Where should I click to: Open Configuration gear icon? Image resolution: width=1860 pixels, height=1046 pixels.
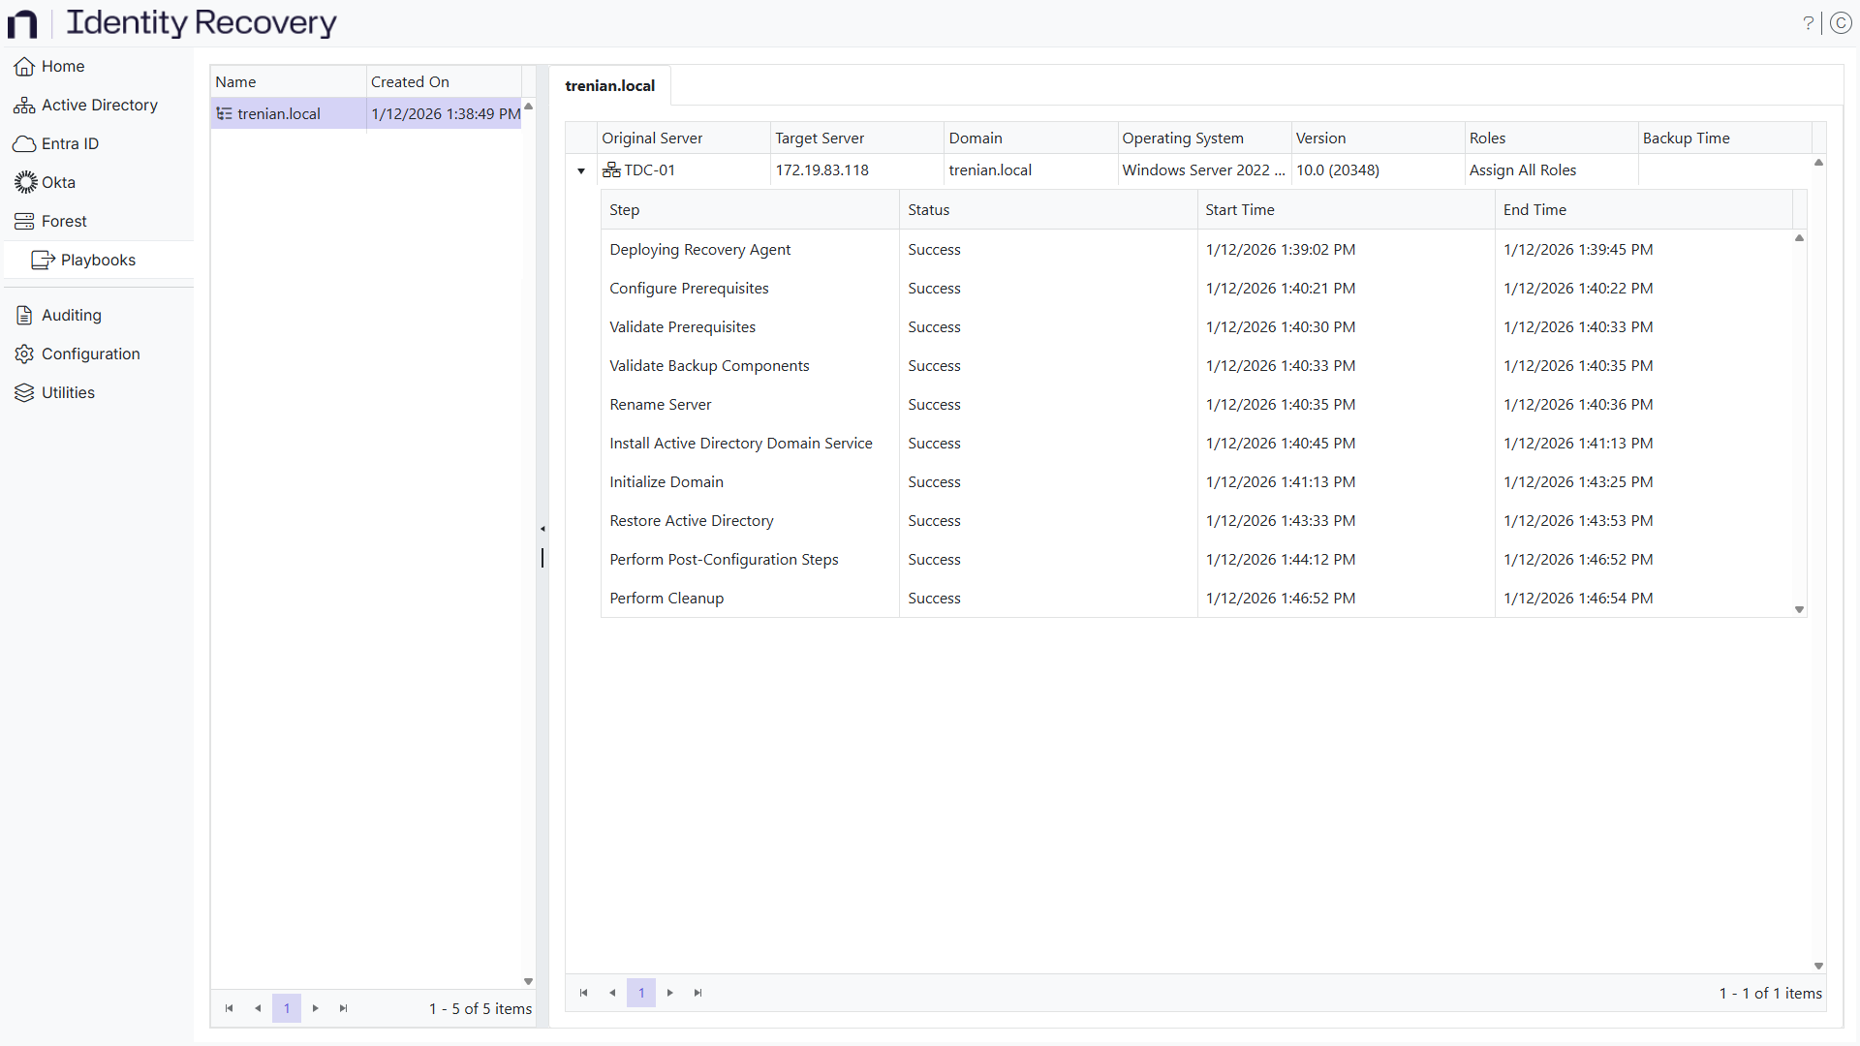pos(24,354)
